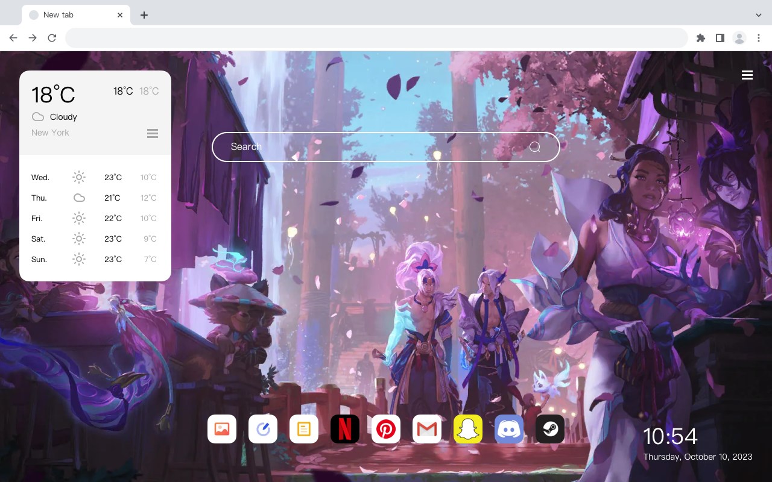Click the 10:54 clock
This screenshot has width=772, height=482.
(x=670, y=436)
